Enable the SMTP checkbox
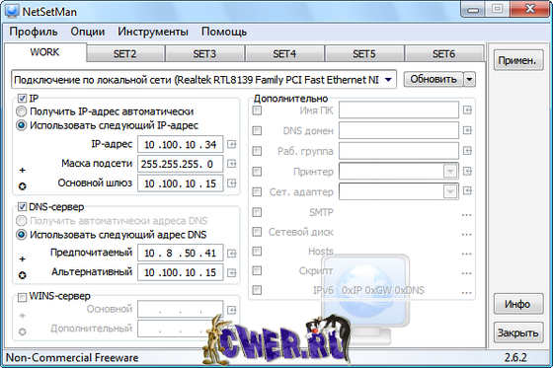This screenshot has height=368, width=553. pyautogui.click(x=257, y=212)
